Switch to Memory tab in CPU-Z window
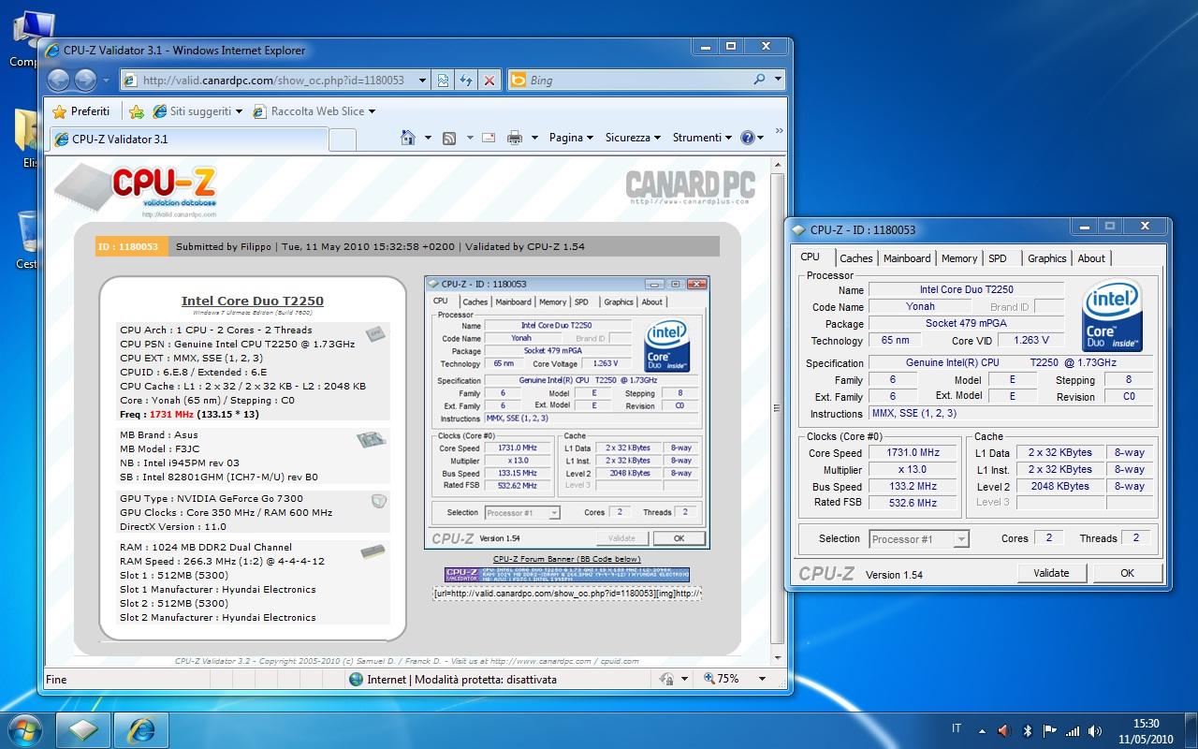Image resolution: width=1198 pixels, height=749 pixels. click(x=959, y=258)
